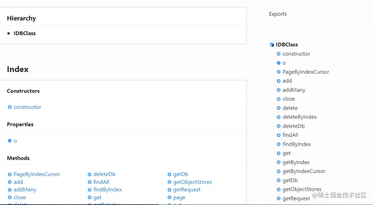This screenshot has height=205, width=373.
Task: Click the class cube icon beside IDBClass
Action: pos(272,45)
